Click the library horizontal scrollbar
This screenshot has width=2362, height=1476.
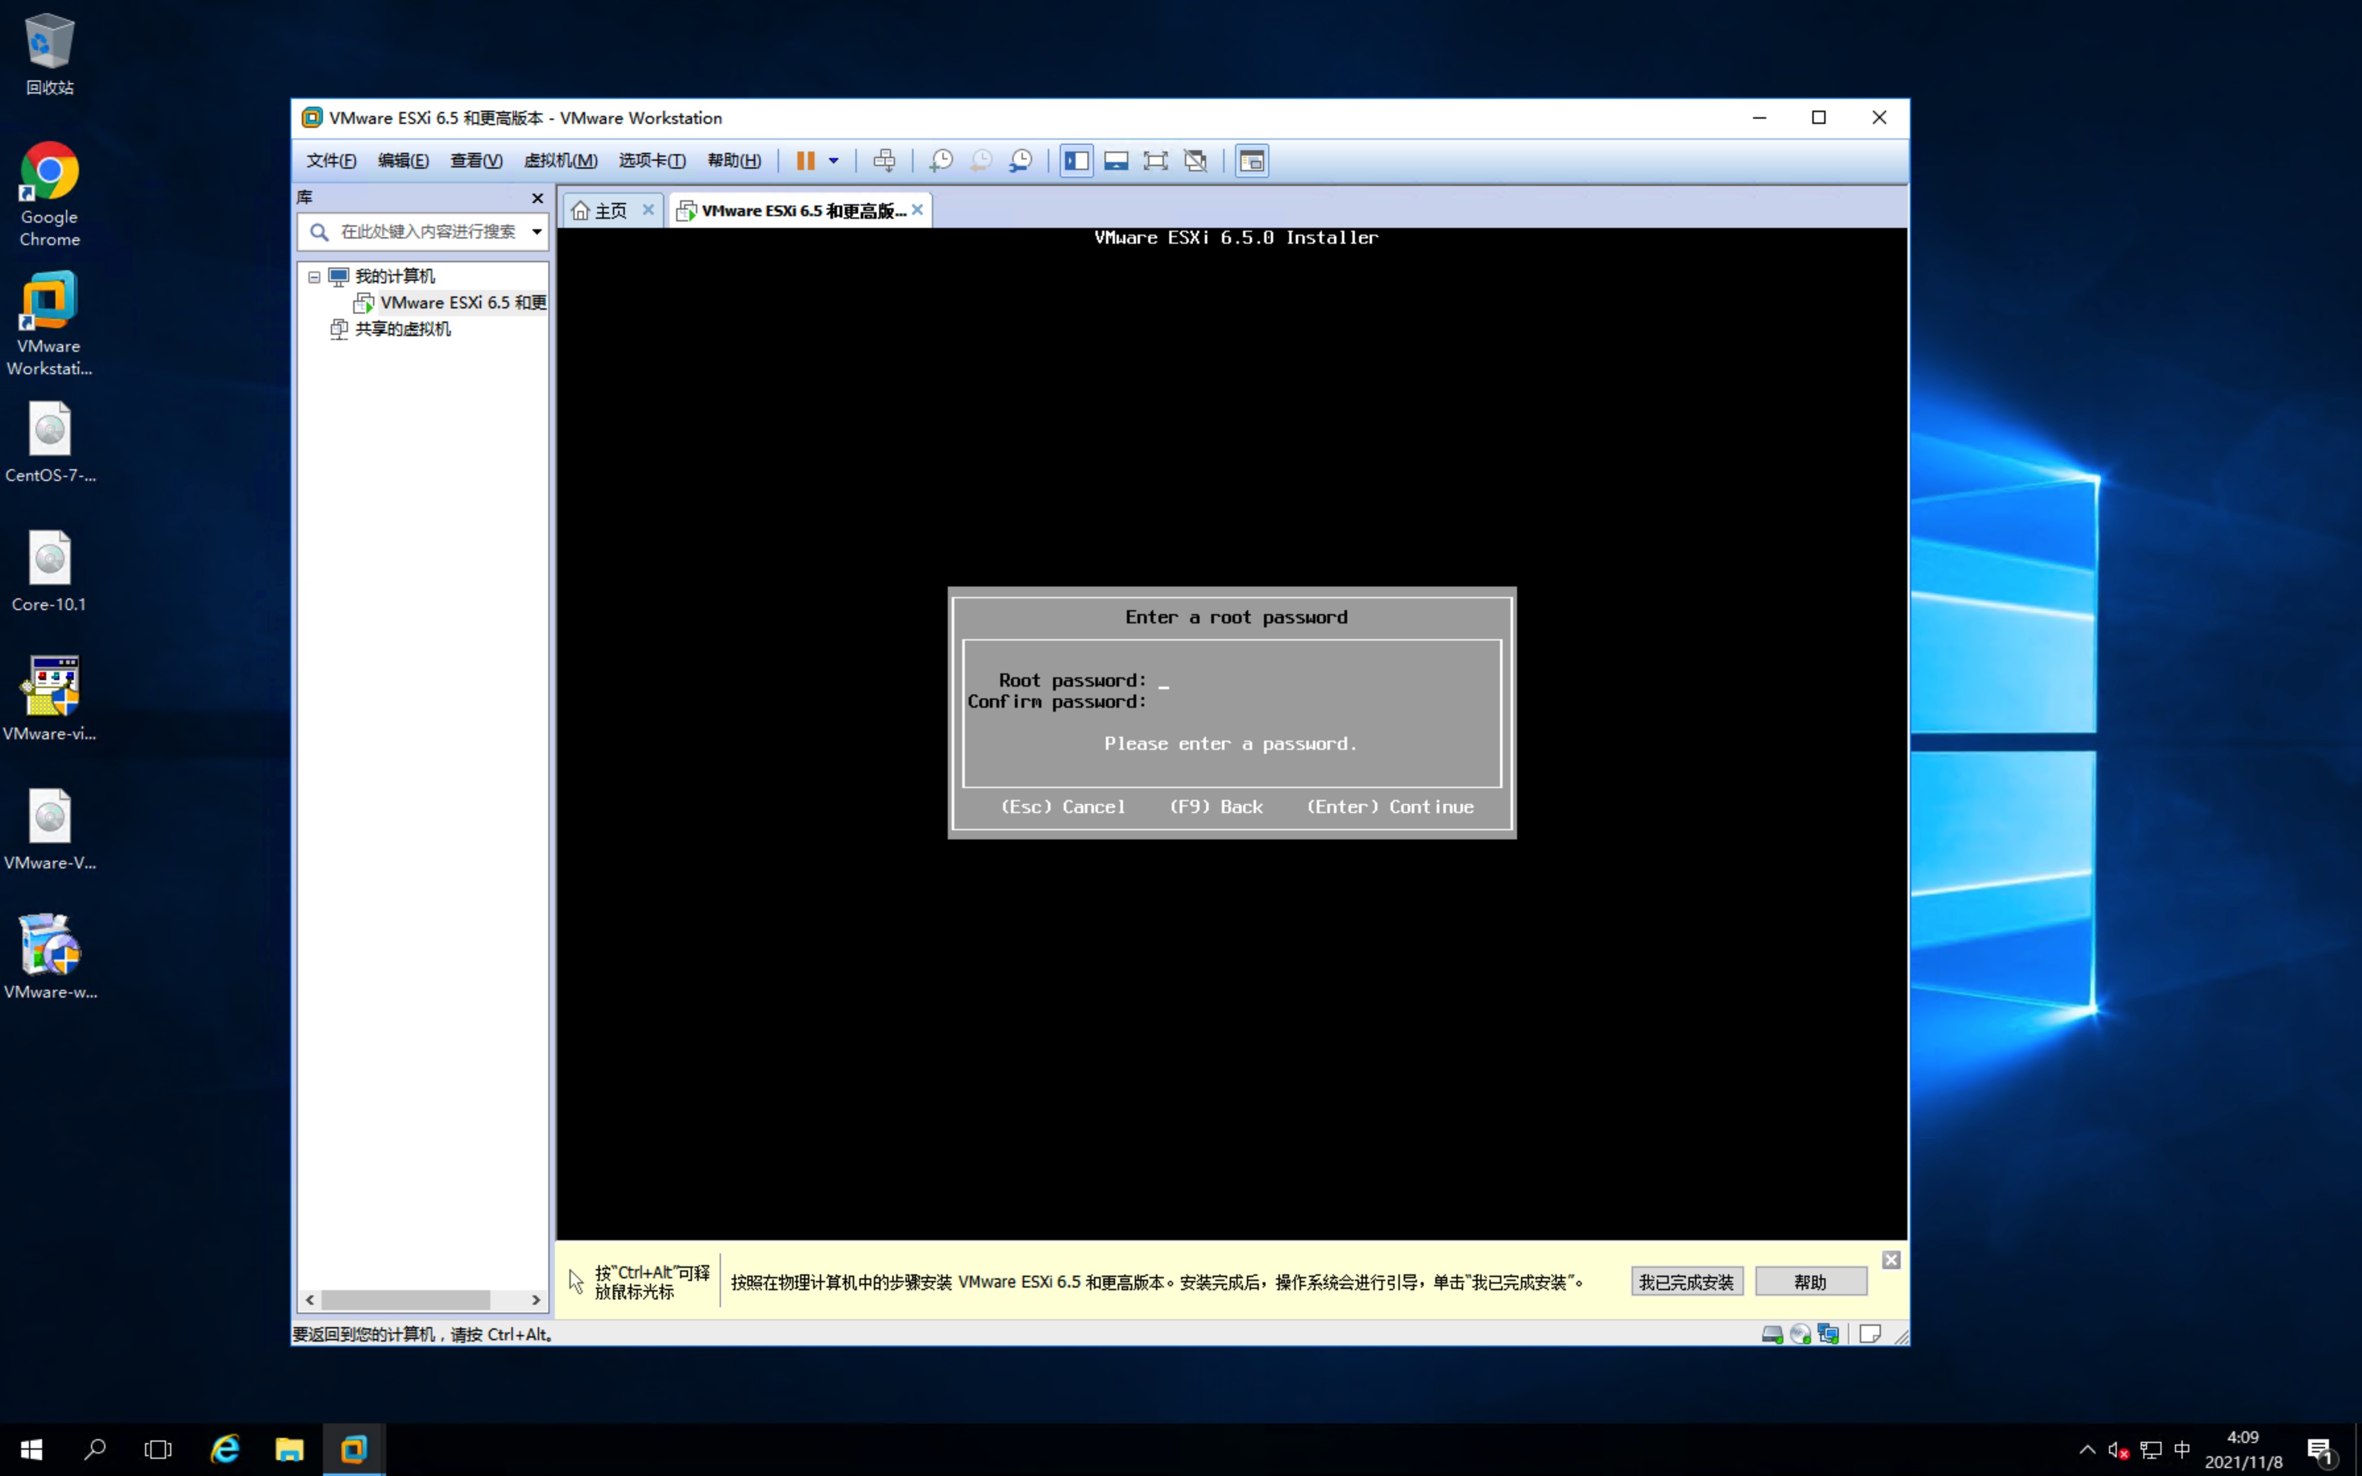405,1300
